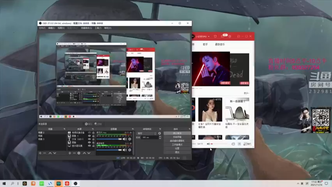Image resolution: width=332 pixels, height=187 pixels.
Task: Open settings gear in music player header
Action: coord(229,37)
